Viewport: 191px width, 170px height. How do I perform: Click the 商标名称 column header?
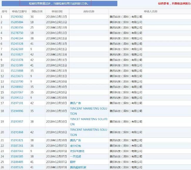click(89, 11)
